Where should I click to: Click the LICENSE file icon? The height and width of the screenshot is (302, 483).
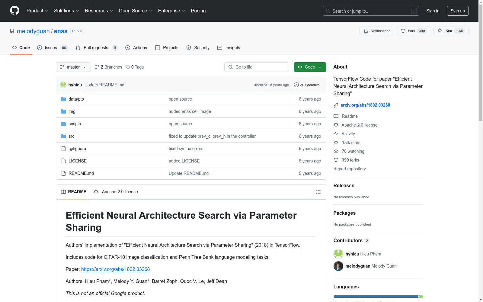tap(63, 161)
